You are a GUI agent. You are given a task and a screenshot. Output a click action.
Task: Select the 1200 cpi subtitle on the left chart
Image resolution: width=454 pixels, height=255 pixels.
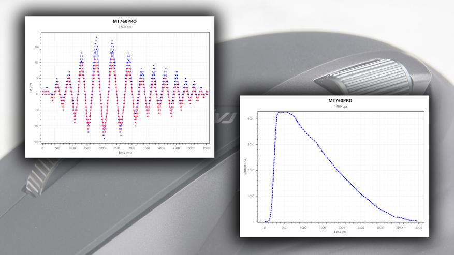point(125,27)
